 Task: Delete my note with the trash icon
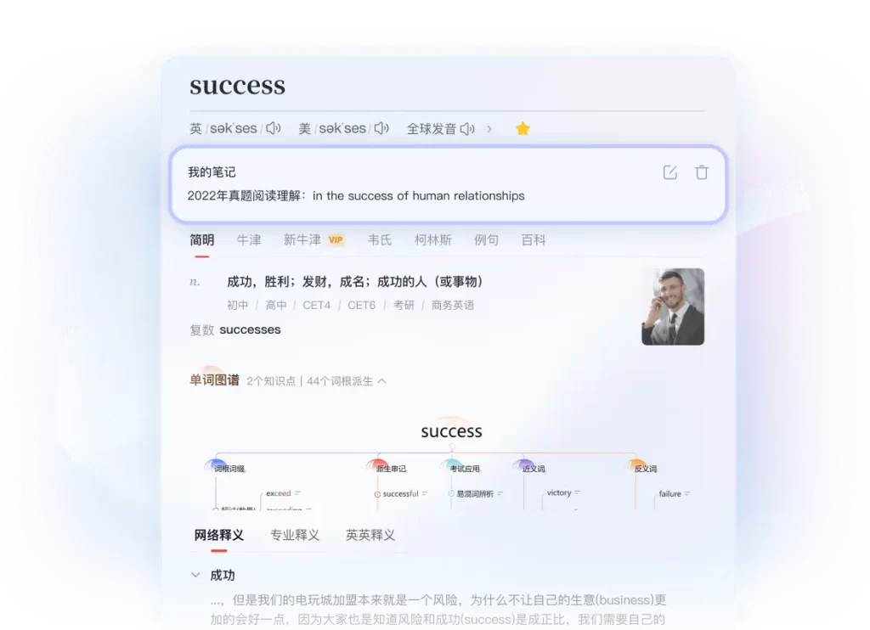pos(701,172)
